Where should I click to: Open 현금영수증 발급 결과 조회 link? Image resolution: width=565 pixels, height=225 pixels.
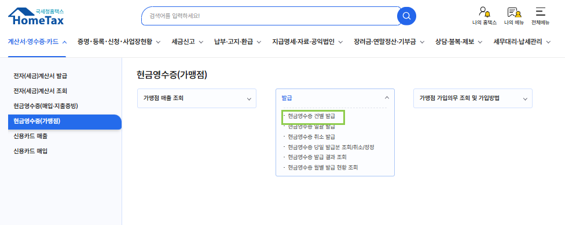pos(317,157)
